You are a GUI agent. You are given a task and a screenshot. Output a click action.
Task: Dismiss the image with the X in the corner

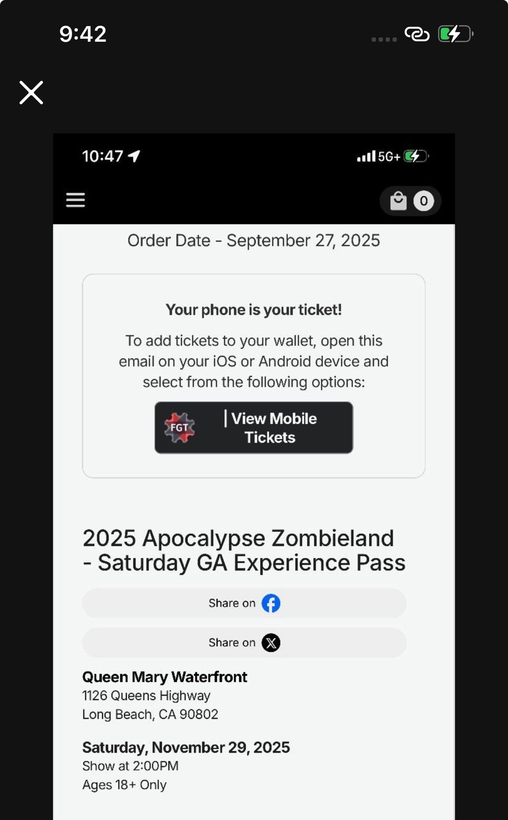click(x=30, y=92)
